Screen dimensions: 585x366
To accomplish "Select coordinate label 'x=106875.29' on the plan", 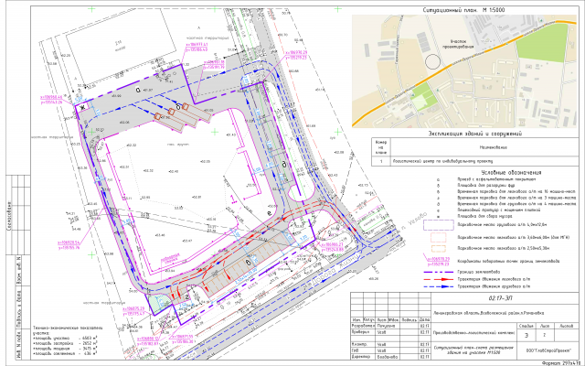I will point(133,309).
